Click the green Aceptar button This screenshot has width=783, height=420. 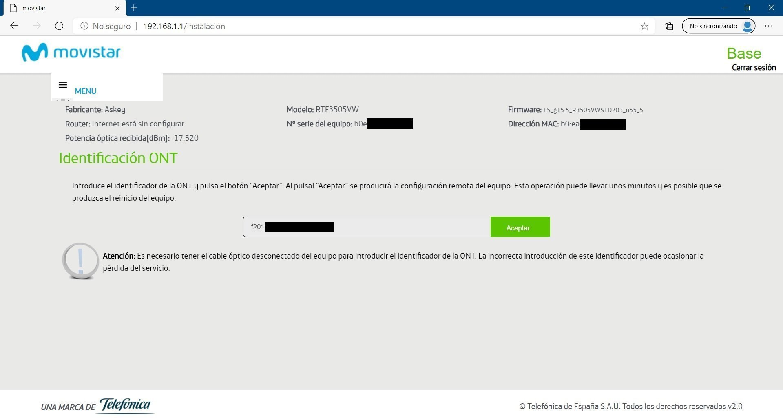point(520,227)
